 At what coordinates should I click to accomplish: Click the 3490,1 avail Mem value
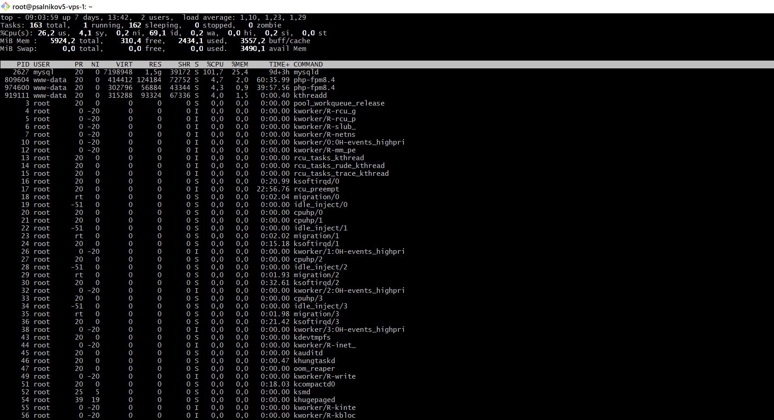252,49
